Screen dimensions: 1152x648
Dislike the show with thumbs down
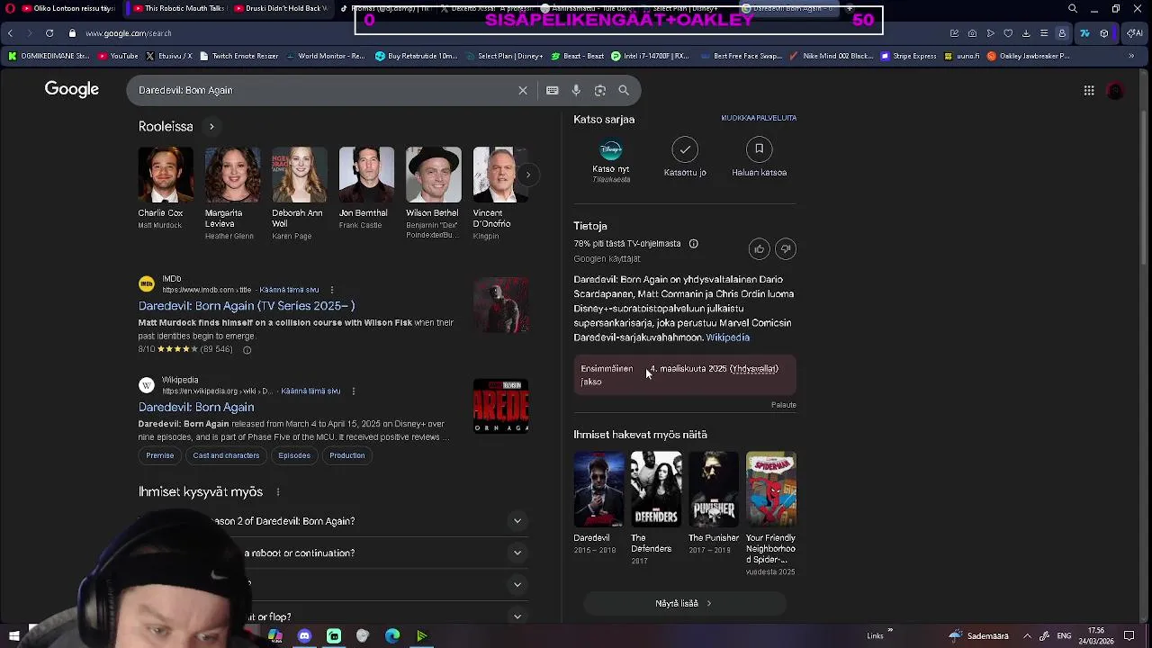(786, 249)
